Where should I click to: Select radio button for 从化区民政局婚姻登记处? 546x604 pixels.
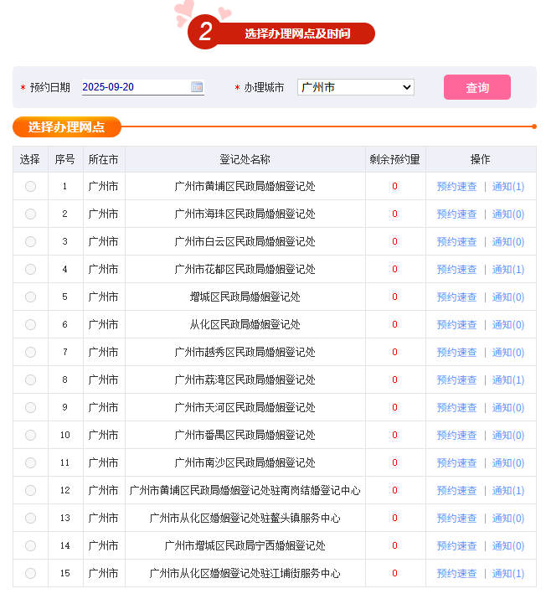pyautogui.click(x=31, y=325)
